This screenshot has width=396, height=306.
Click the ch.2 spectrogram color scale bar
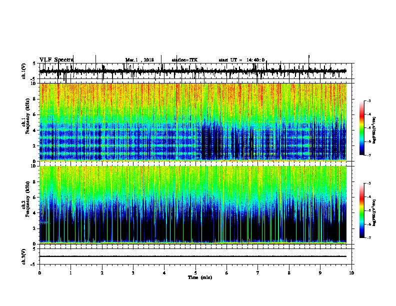tap(362, 210)
